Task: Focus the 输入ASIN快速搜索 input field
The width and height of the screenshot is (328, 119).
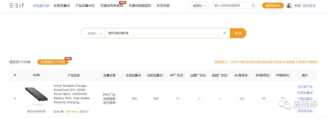Action: 232,6
